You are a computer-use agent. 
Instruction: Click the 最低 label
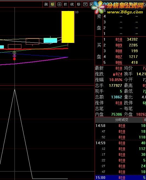pyautogui.click(x=128, y=91)
